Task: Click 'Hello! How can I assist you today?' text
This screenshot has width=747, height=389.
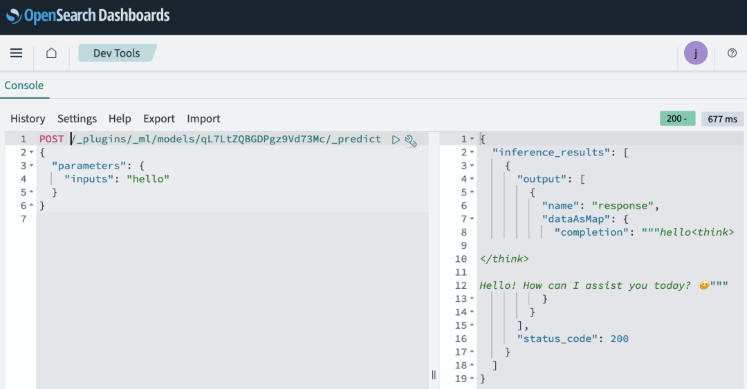Action: pos(585,285)
